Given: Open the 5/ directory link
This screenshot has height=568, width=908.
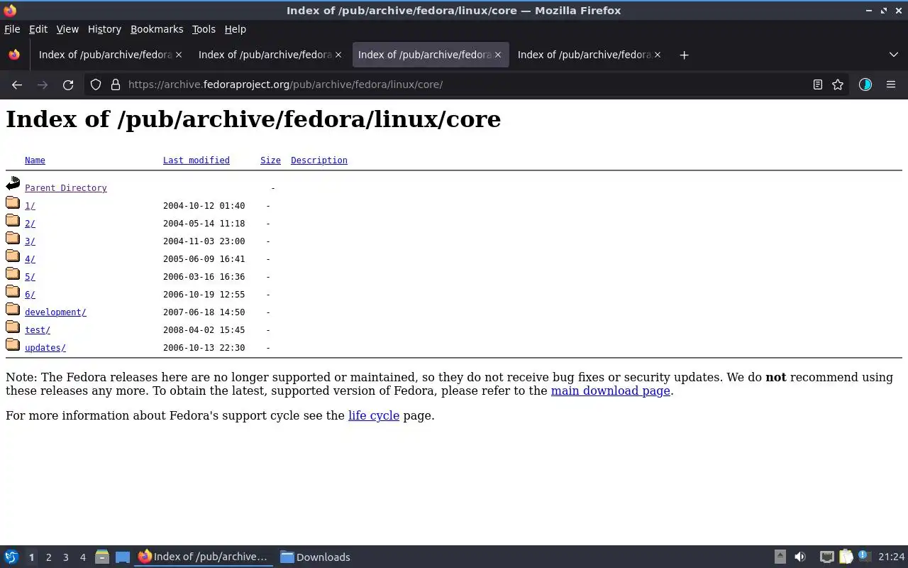Looking at the screenshot, I should [x=30, y=277].
